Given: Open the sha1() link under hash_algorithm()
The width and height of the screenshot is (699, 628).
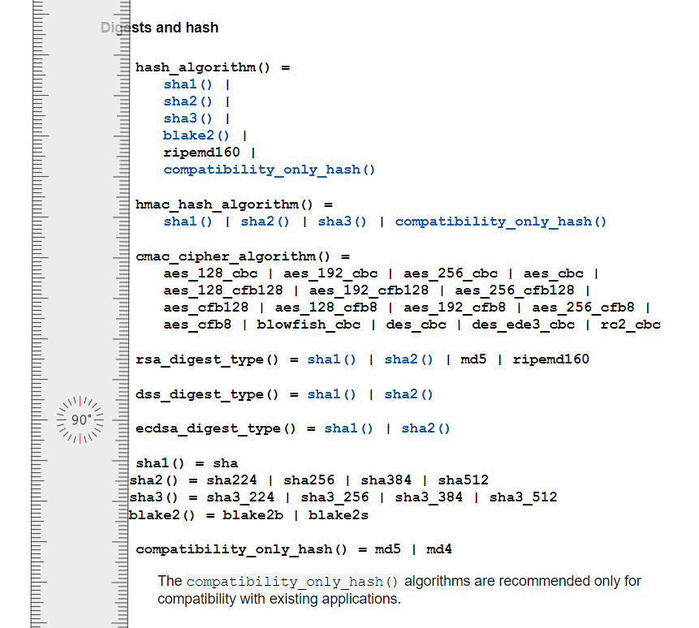Looking at the screenshot, I should [188, 84].
